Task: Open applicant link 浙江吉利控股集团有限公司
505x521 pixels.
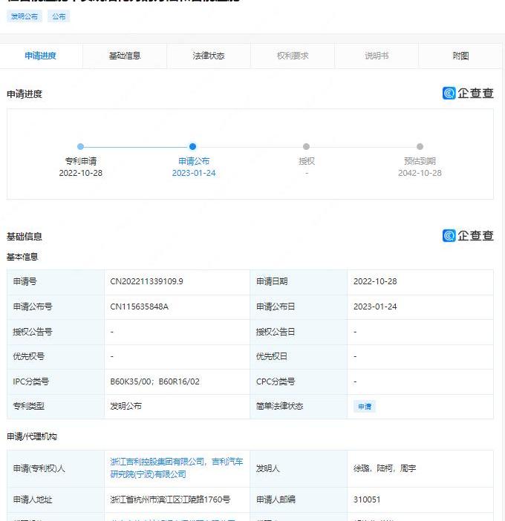Action: [157, 462]
